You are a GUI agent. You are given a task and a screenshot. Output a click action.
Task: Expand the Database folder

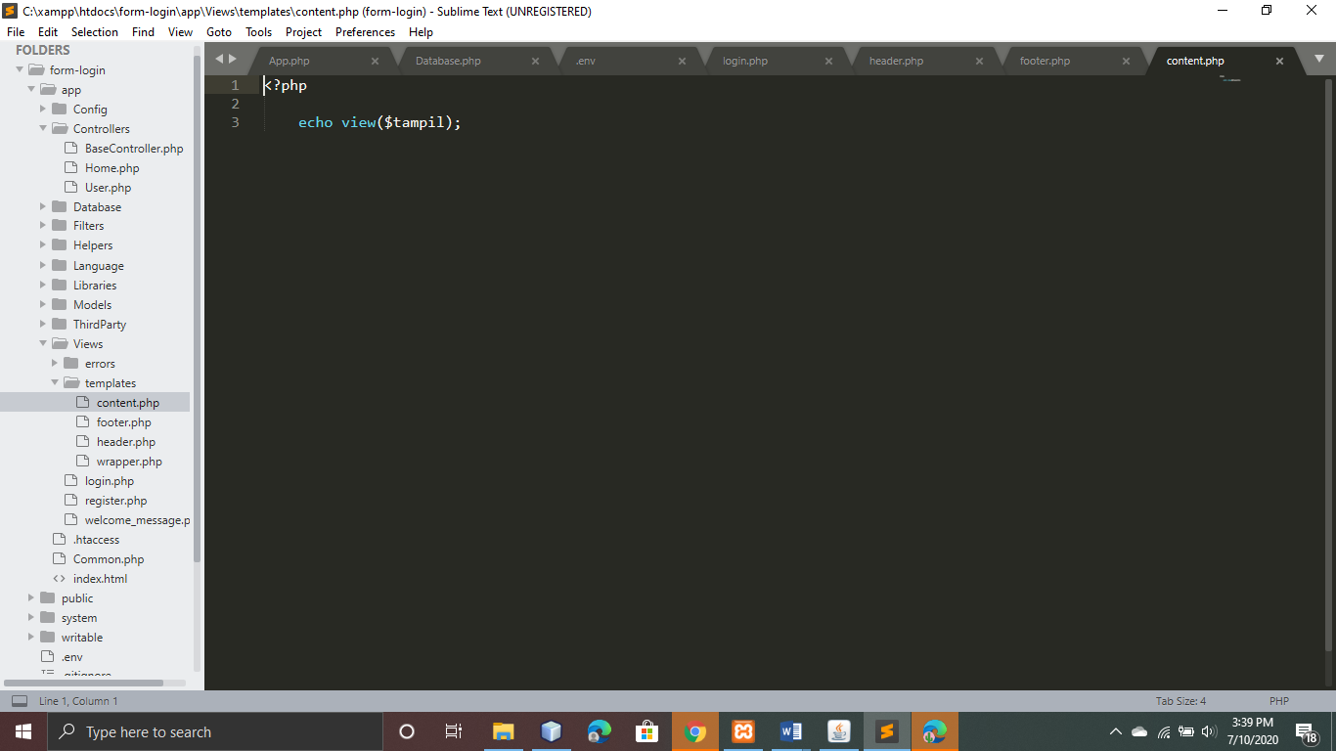(43, 206)
